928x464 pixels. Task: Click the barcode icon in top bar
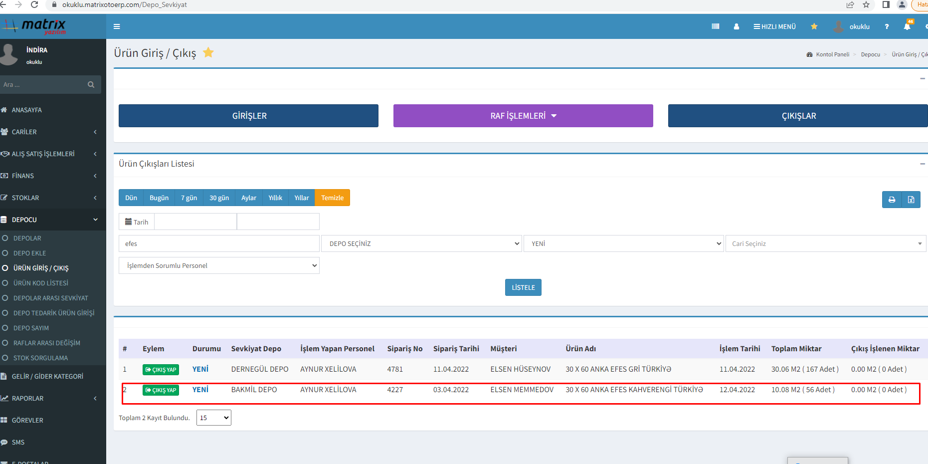[716, 26]
